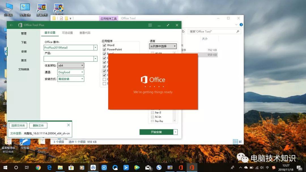Screen dimensions: 306x172
Task: Uncheck the PowerPoint application checkbox
Action: (x=104, y=50)
